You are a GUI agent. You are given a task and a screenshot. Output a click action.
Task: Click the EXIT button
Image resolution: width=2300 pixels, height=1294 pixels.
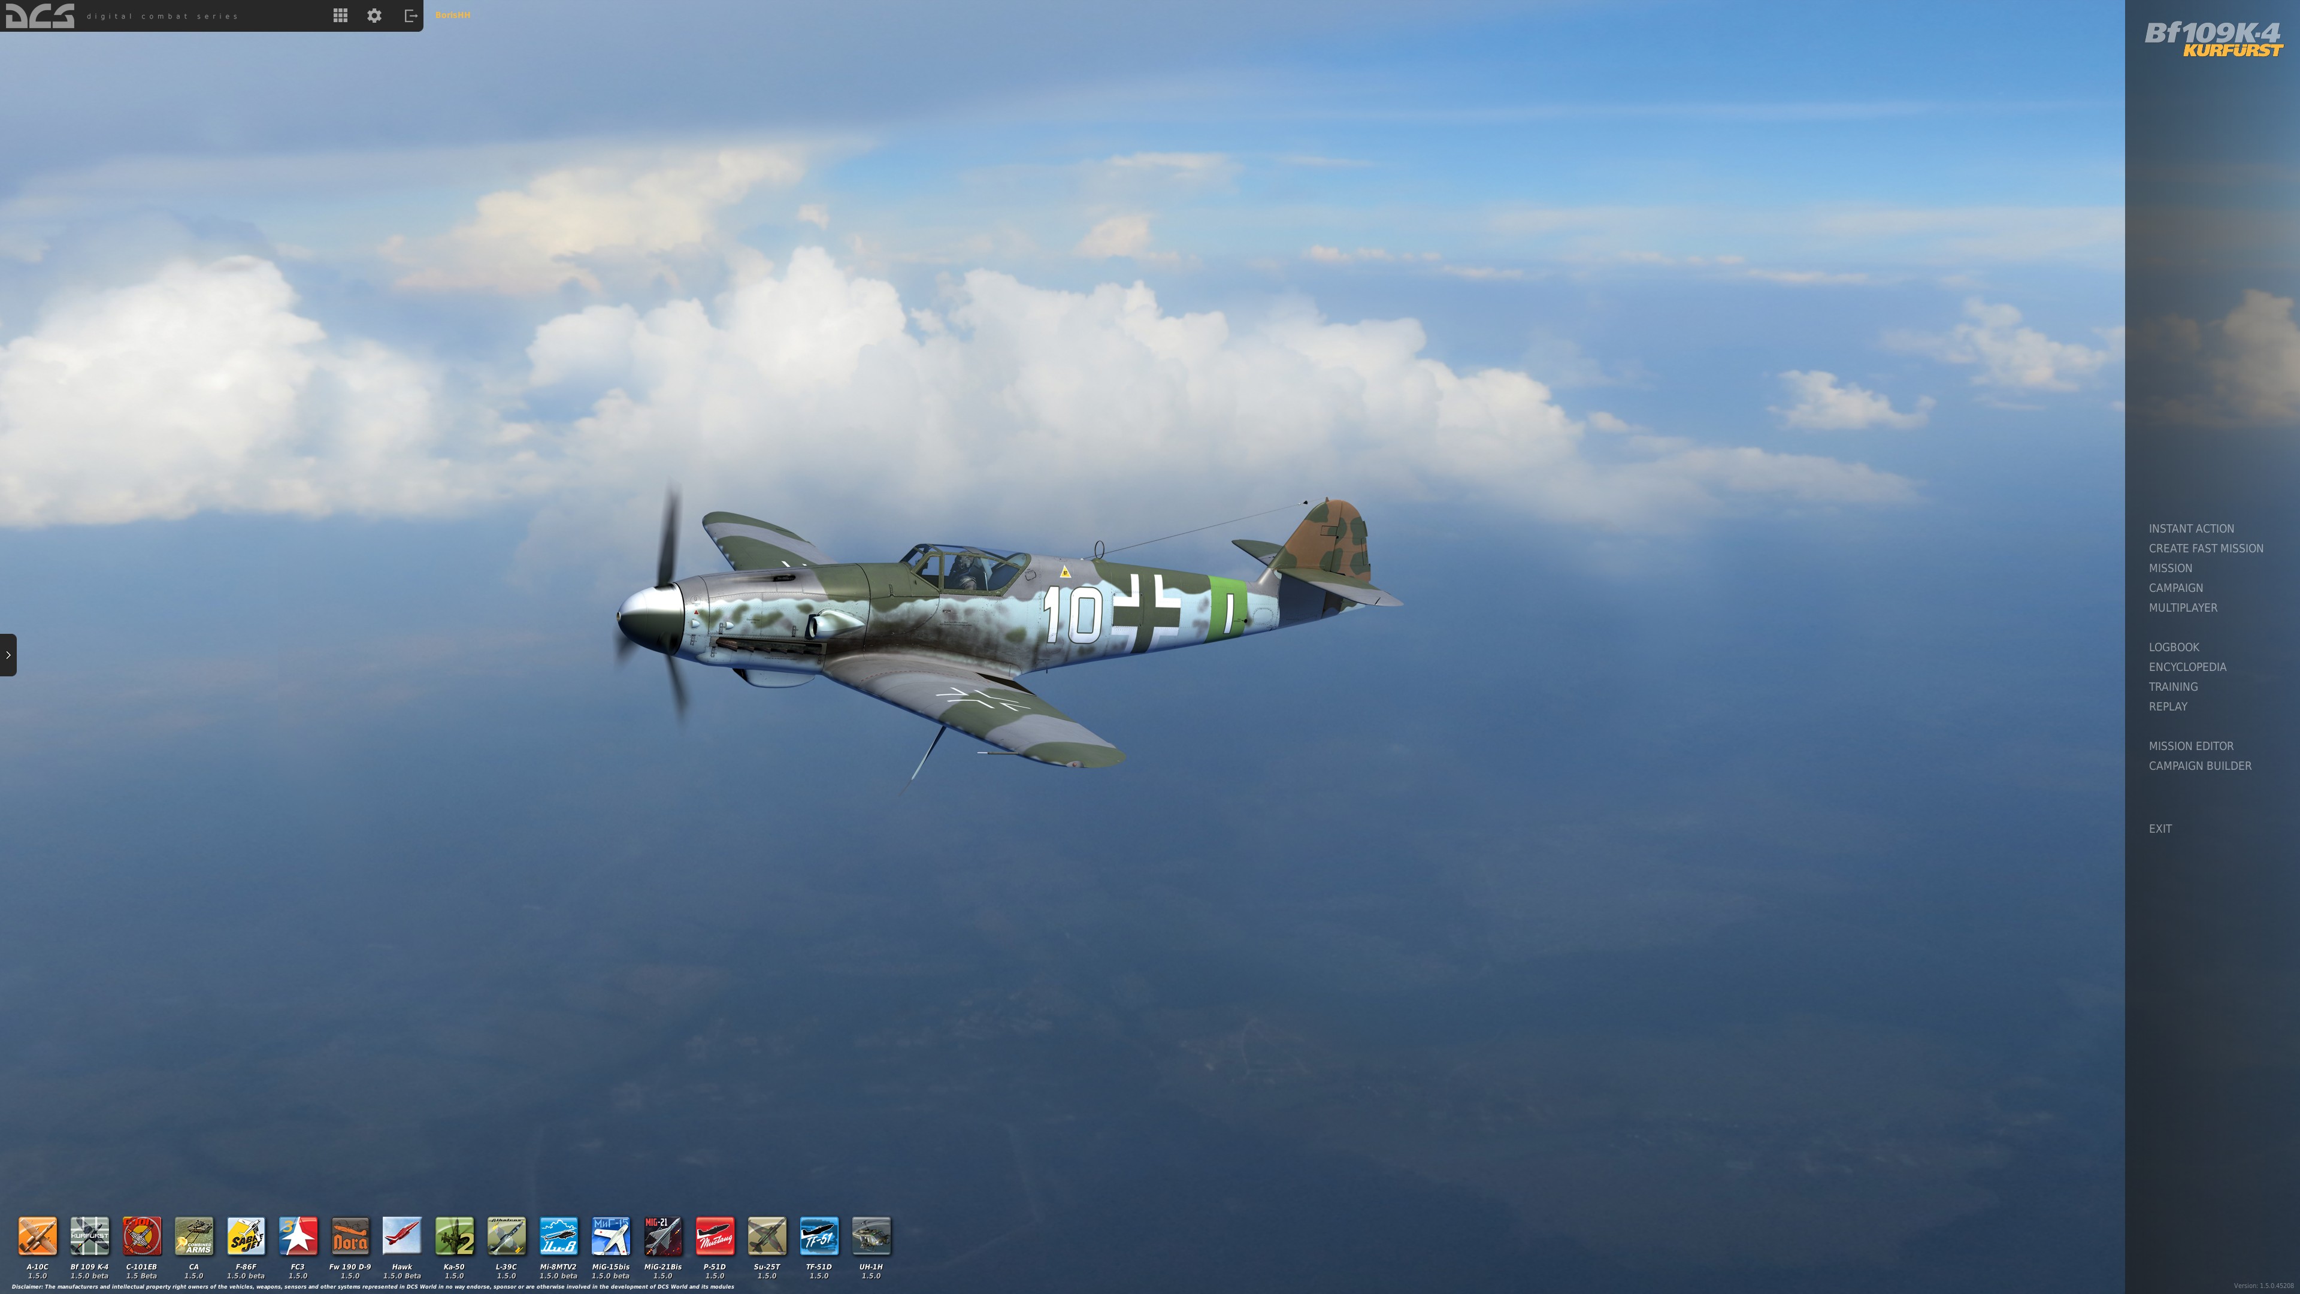click(x=2160, y=829)
